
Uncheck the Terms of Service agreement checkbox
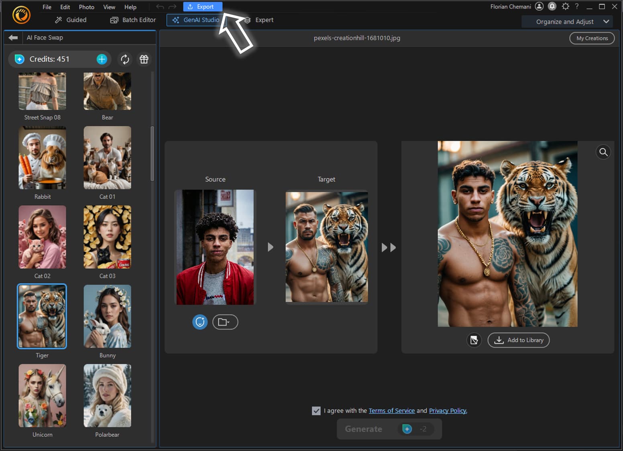(316, 411)
